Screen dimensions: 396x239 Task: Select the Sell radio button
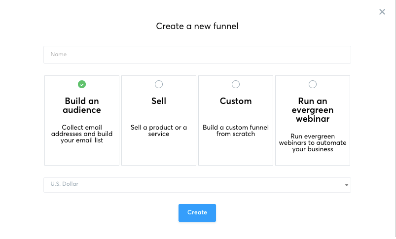click(159, 84)
